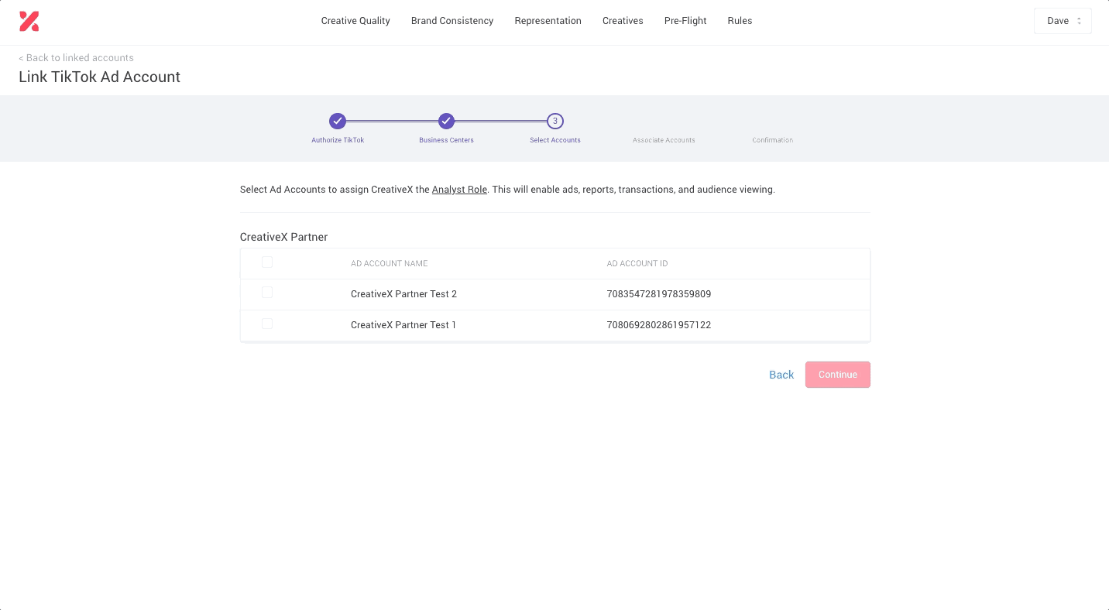Click the Authorize TikTok step label

(338, 140)
